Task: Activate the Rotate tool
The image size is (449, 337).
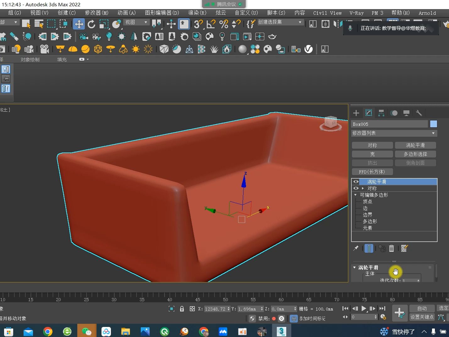Action: 91,24
